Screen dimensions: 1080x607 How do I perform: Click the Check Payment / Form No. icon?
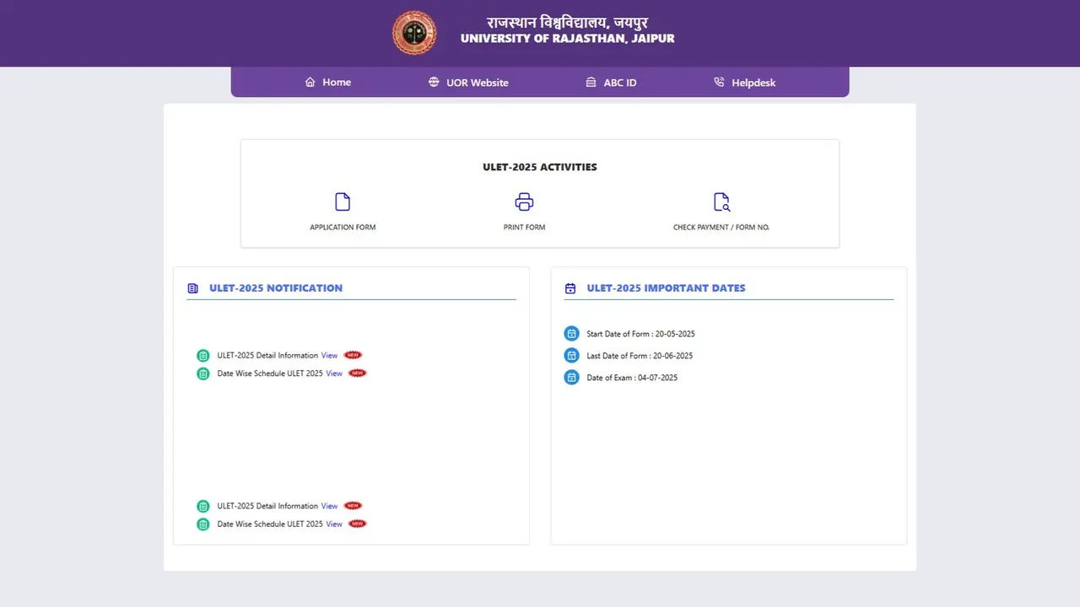tap(721, 202)
